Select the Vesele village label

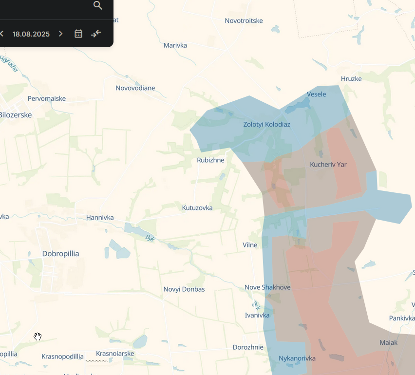point(316,94)
